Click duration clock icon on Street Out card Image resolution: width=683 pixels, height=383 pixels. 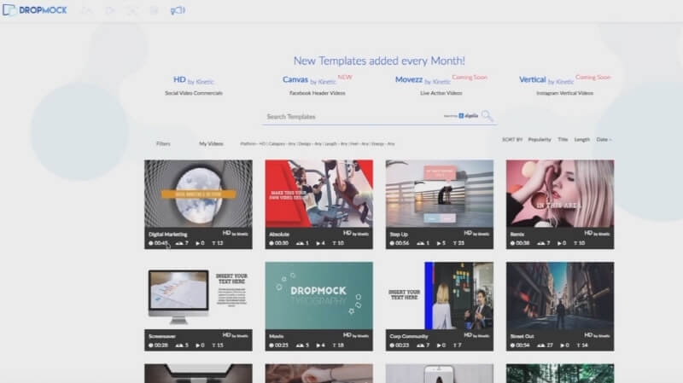[x=512, y=345]
